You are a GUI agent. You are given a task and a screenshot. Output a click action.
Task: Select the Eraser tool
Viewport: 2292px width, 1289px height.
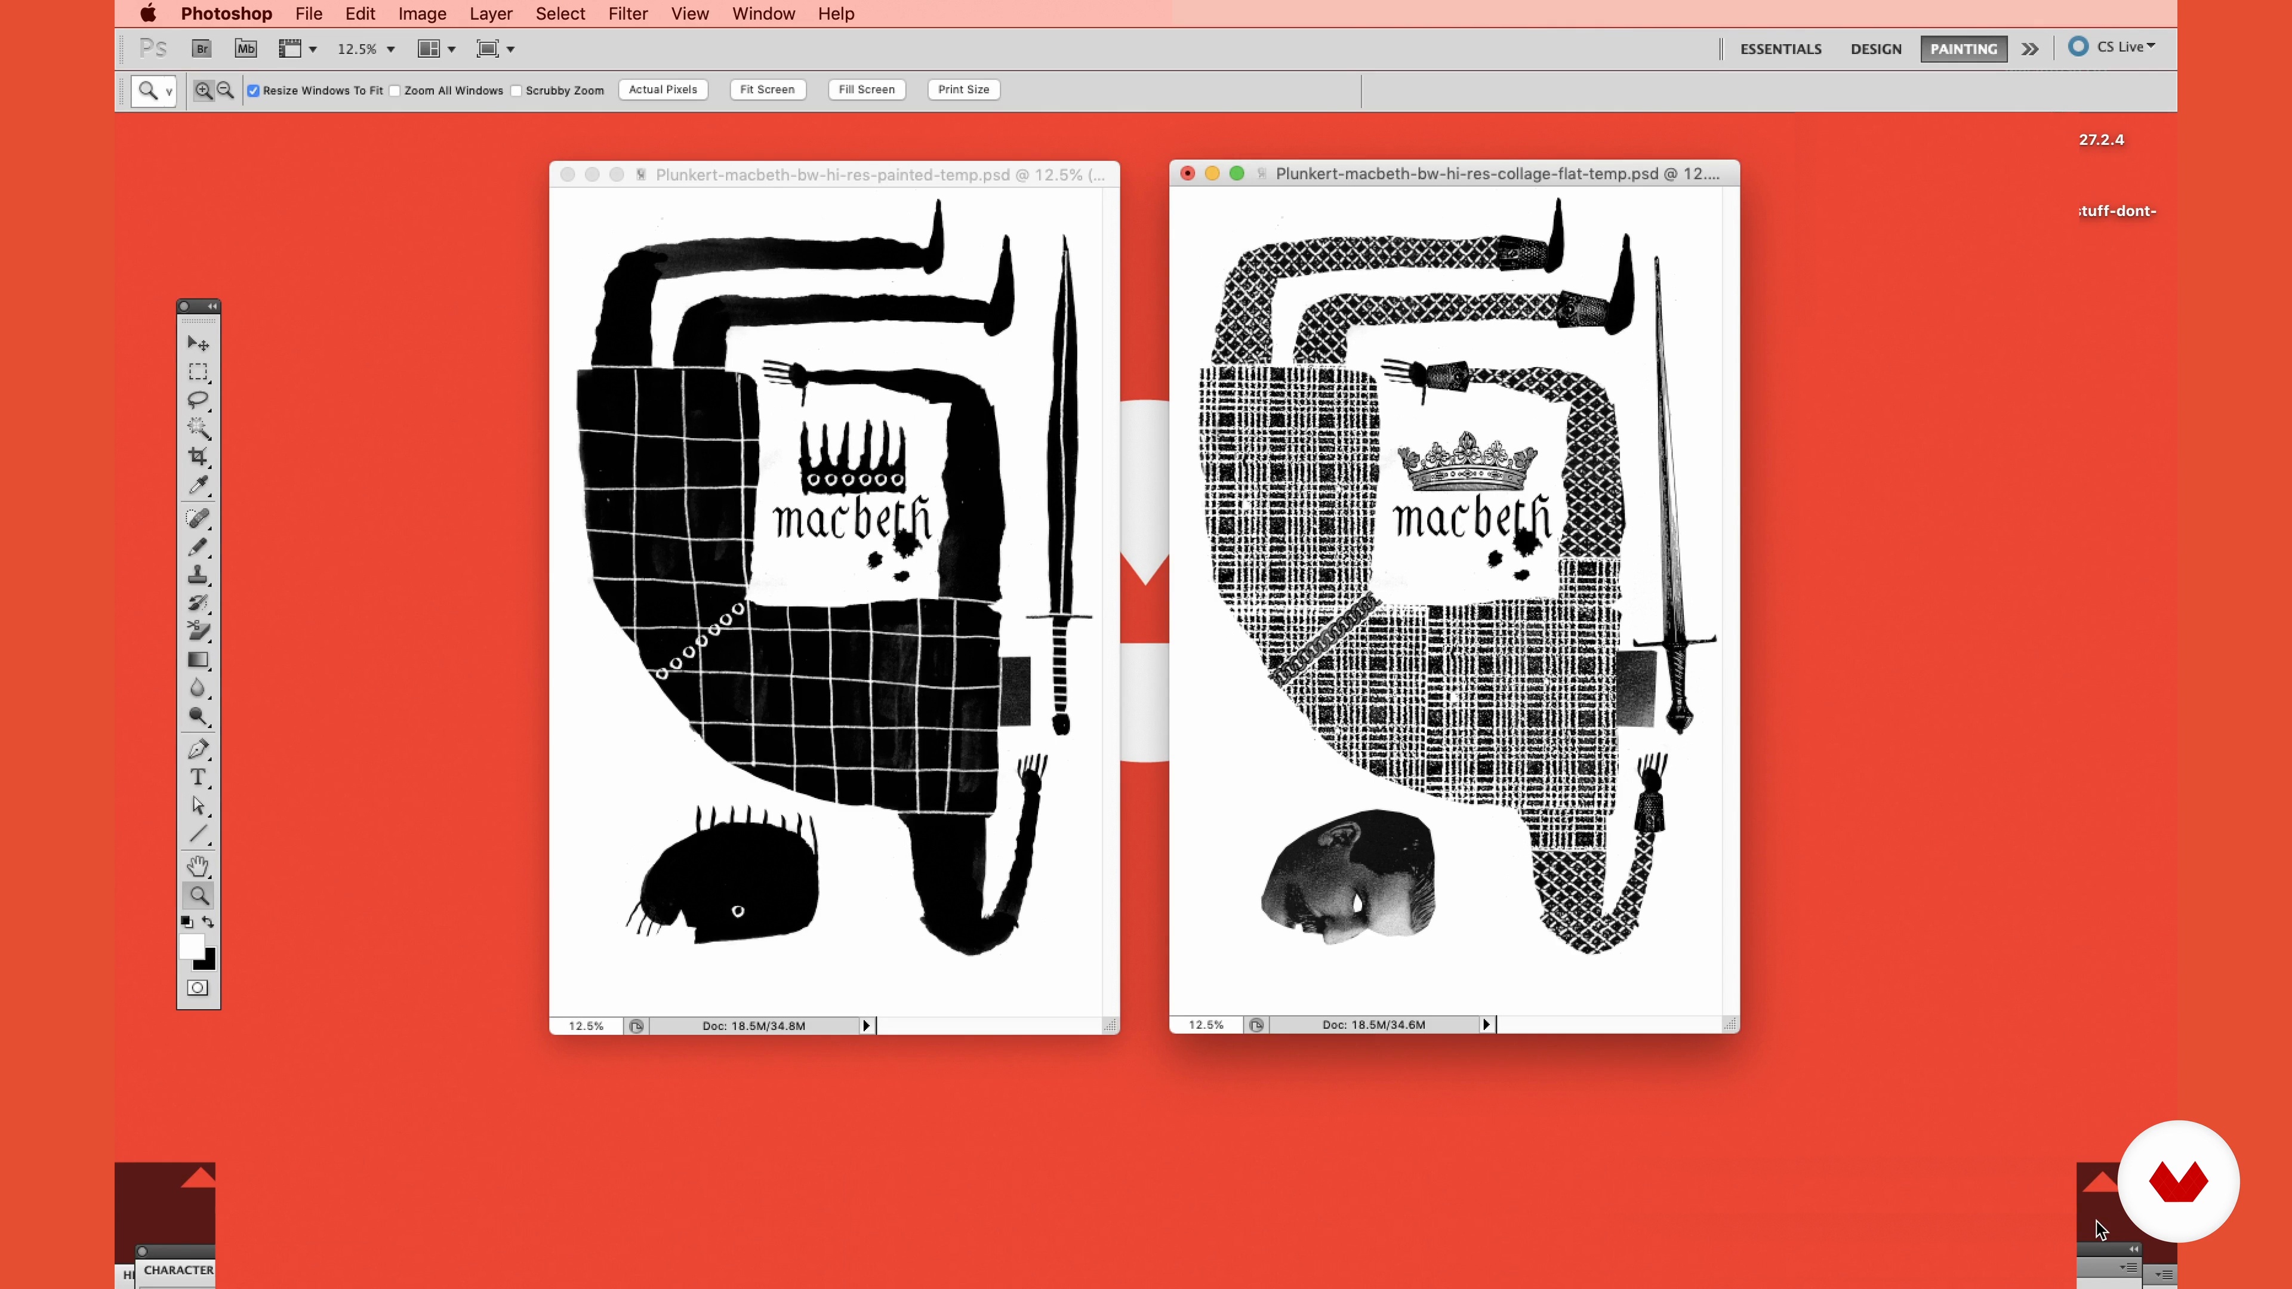click(x=198, y=631)
